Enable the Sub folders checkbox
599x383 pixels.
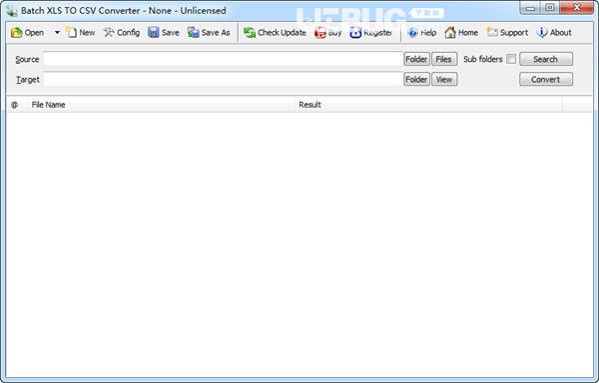pyautogui.click(x=511, y=59)
